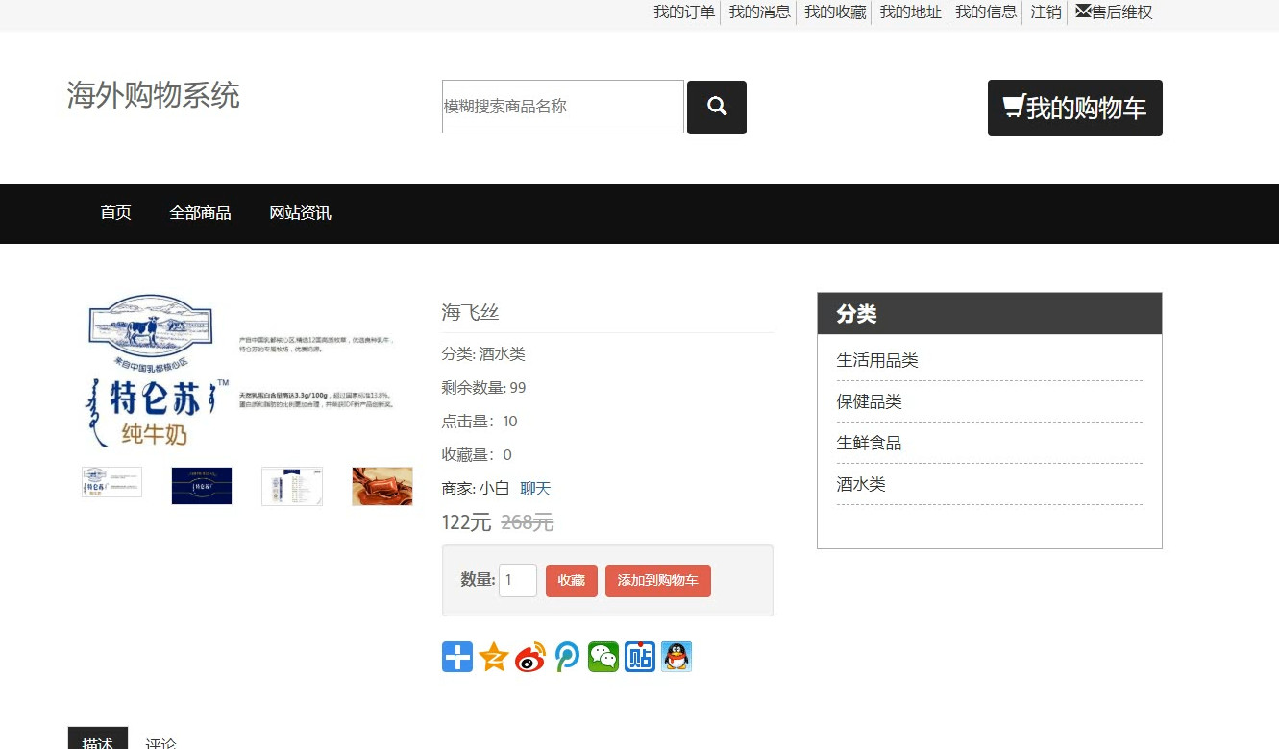Click the struck-through price 268元
The image size is (1279, 749).
coord(528,522)
